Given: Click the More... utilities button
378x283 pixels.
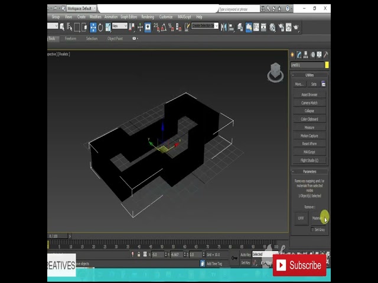Looking at the screenshot, I should [x=299, y=84].
